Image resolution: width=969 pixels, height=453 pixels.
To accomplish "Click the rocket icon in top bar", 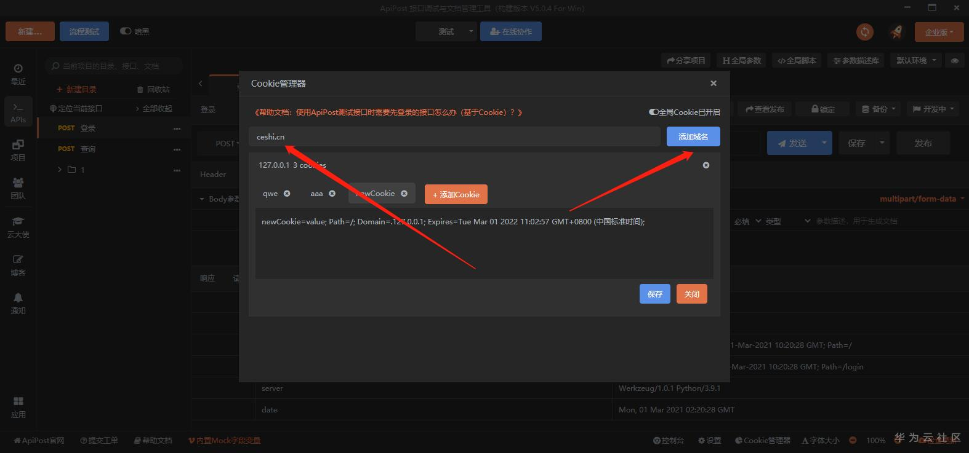I will 896,31.
